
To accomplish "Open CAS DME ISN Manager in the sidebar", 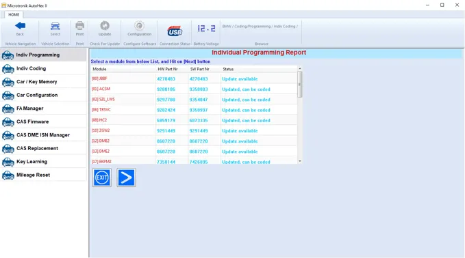I will [43, 135].
